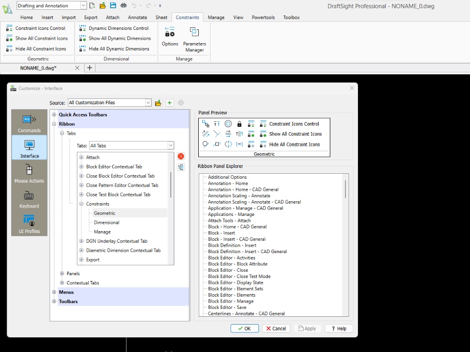
Task: Open the Tabs filter dropdown
Action: (x=170, y=146)
